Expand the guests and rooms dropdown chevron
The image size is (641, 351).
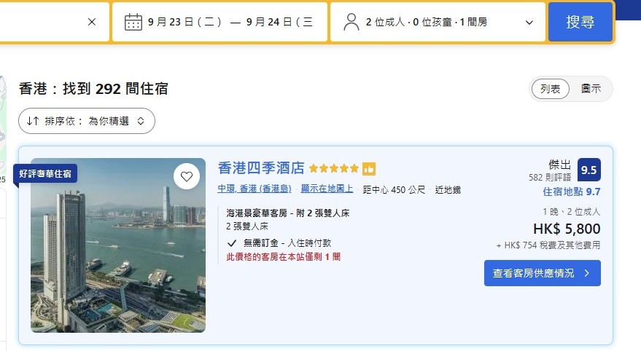pyautogui.click(x=529, y=23)
